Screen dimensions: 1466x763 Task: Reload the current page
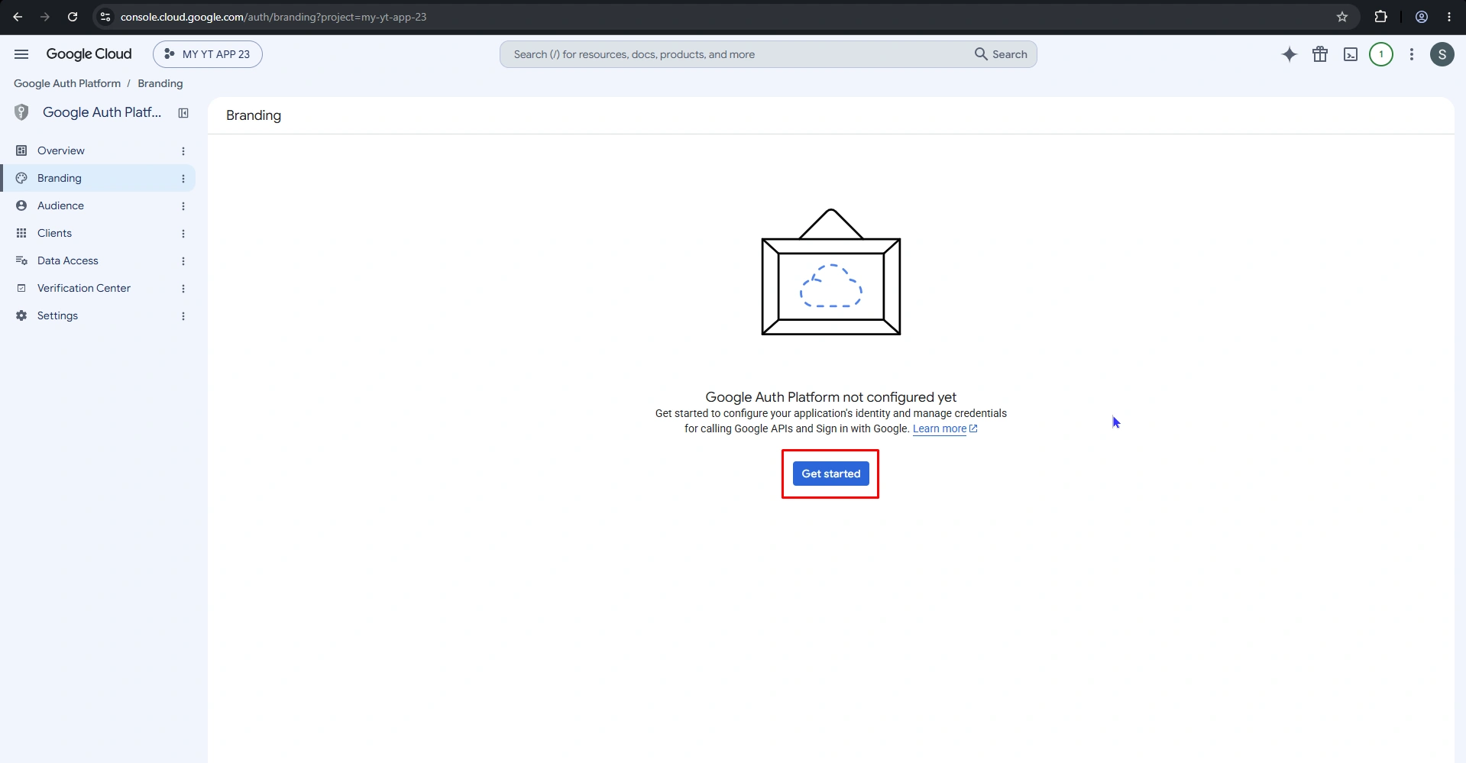73,17
